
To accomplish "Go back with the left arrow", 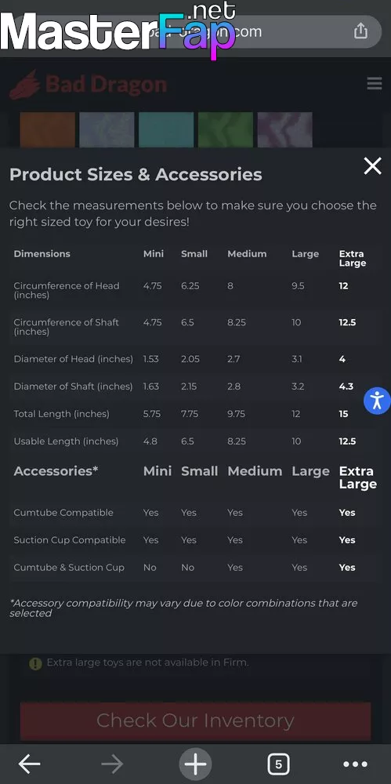I will click(30, 764).
